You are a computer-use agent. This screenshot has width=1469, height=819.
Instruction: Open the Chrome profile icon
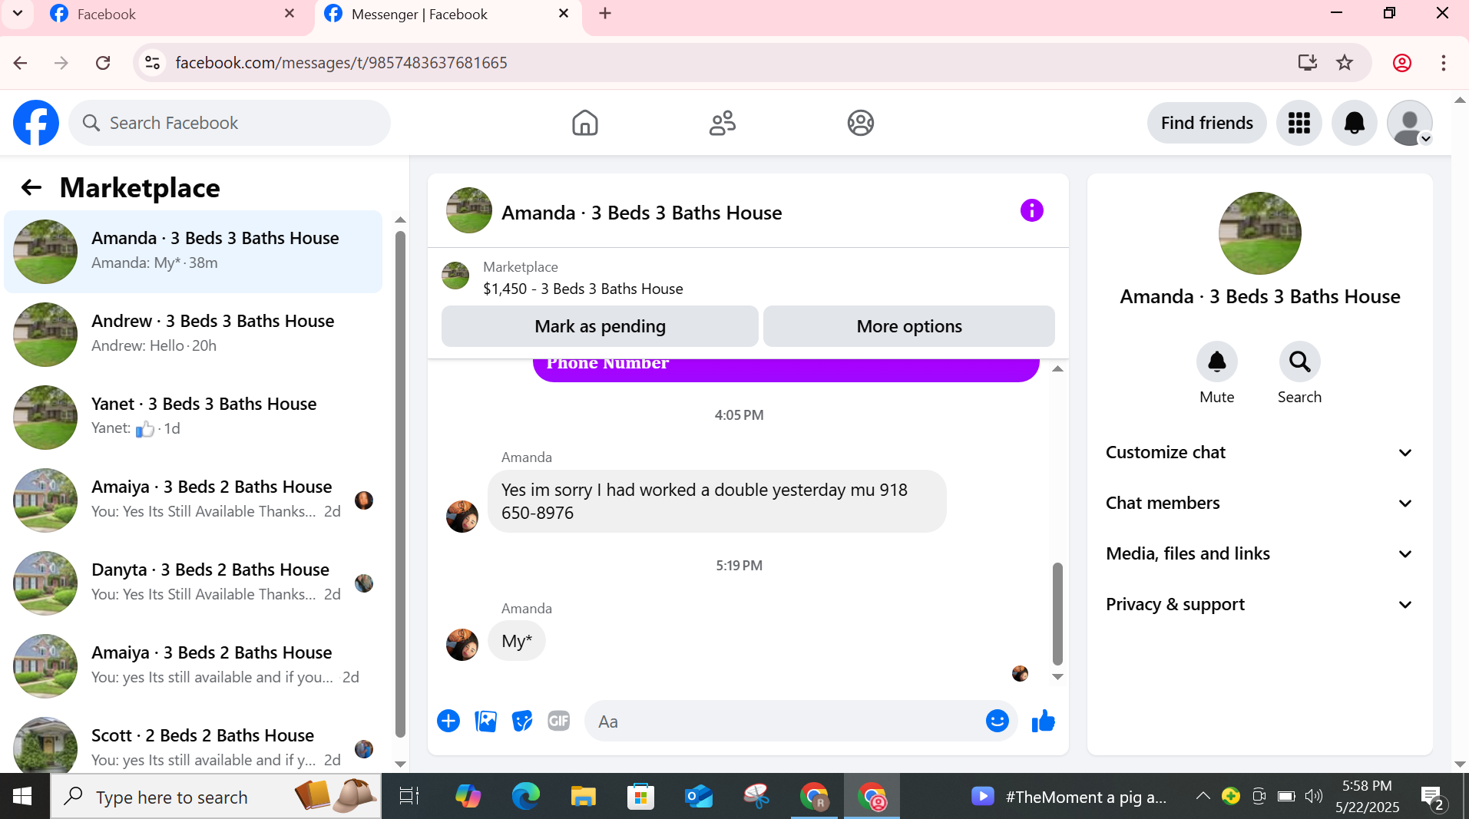pos(1402,63)
